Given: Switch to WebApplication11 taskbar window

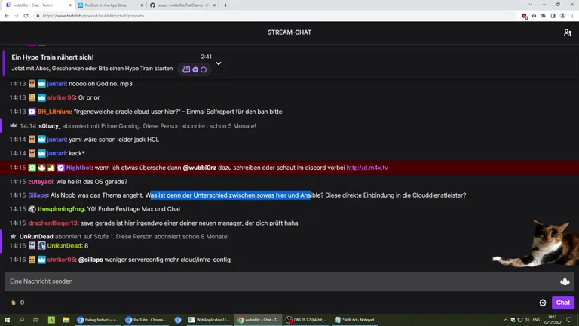Looking at the screenshot, I should click(x=210, y=320).
